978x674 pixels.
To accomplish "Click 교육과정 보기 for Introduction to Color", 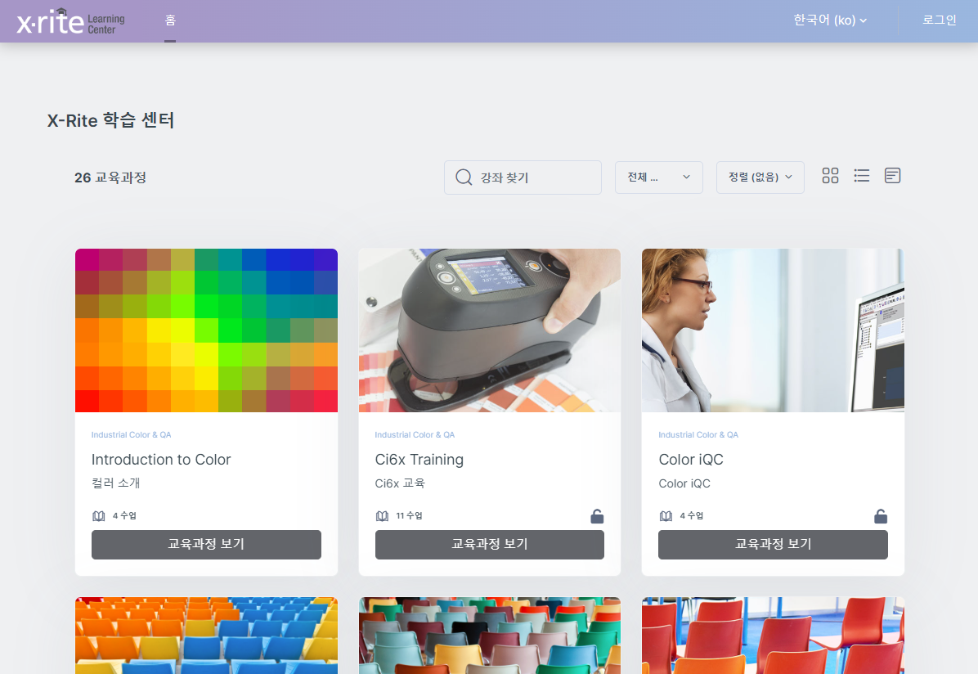I will [206, 545].
